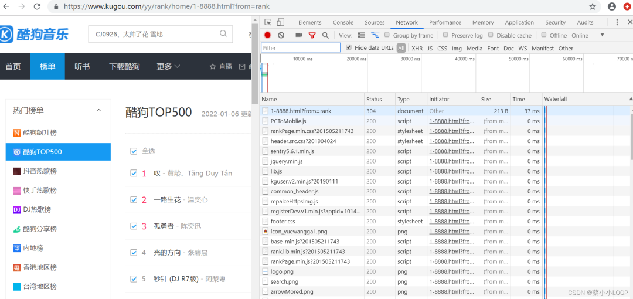Uncheck the 全选 select-all checkbox

(134, 151)
